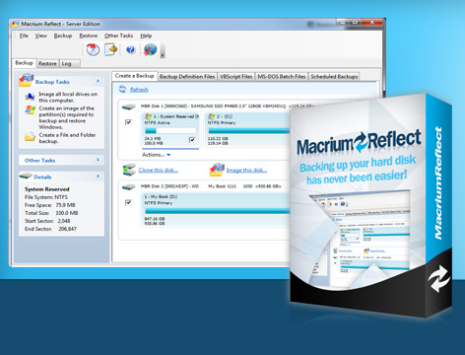Open the View menu

click(x=41, y=35)
